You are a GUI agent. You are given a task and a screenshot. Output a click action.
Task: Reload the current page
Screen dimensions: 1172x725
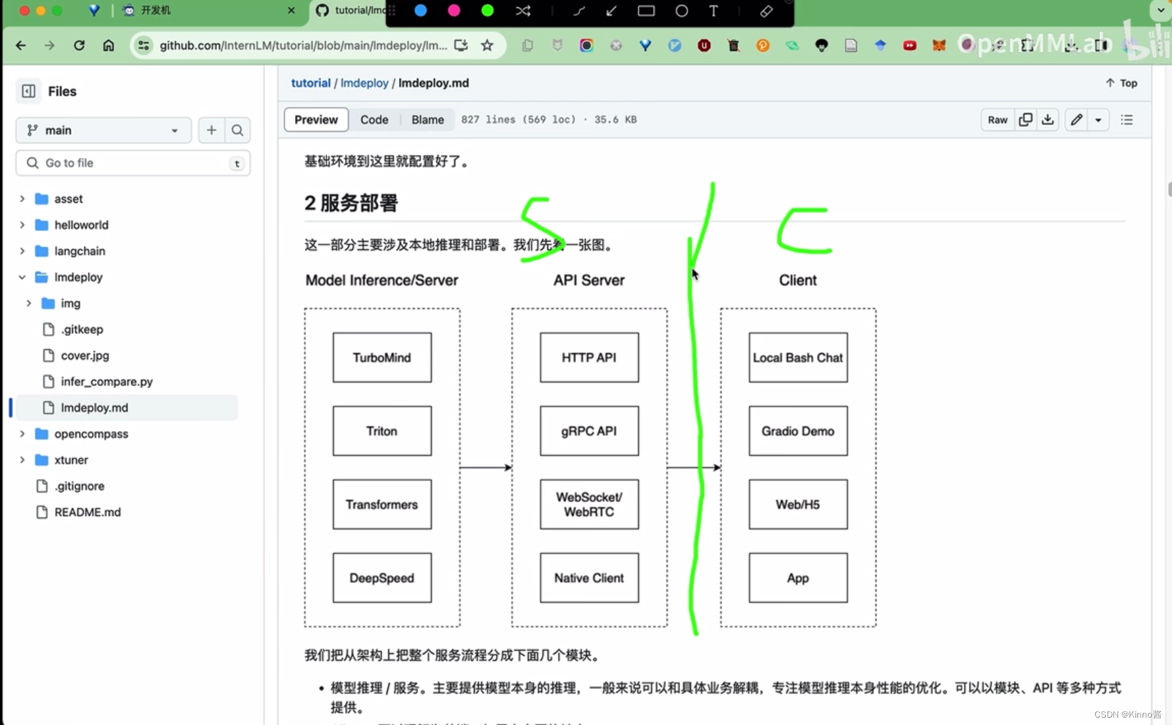pyautogui.click(x=79, y=45)
